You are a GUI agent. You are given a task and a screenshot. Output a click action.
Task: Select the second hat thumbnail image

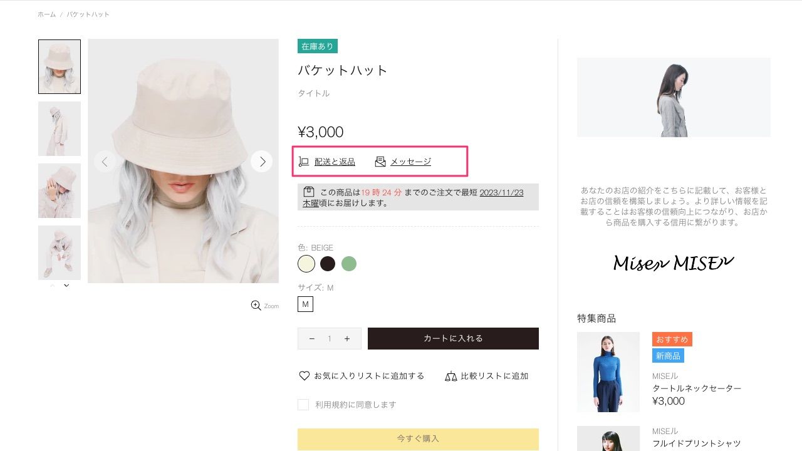click(60, 128)
